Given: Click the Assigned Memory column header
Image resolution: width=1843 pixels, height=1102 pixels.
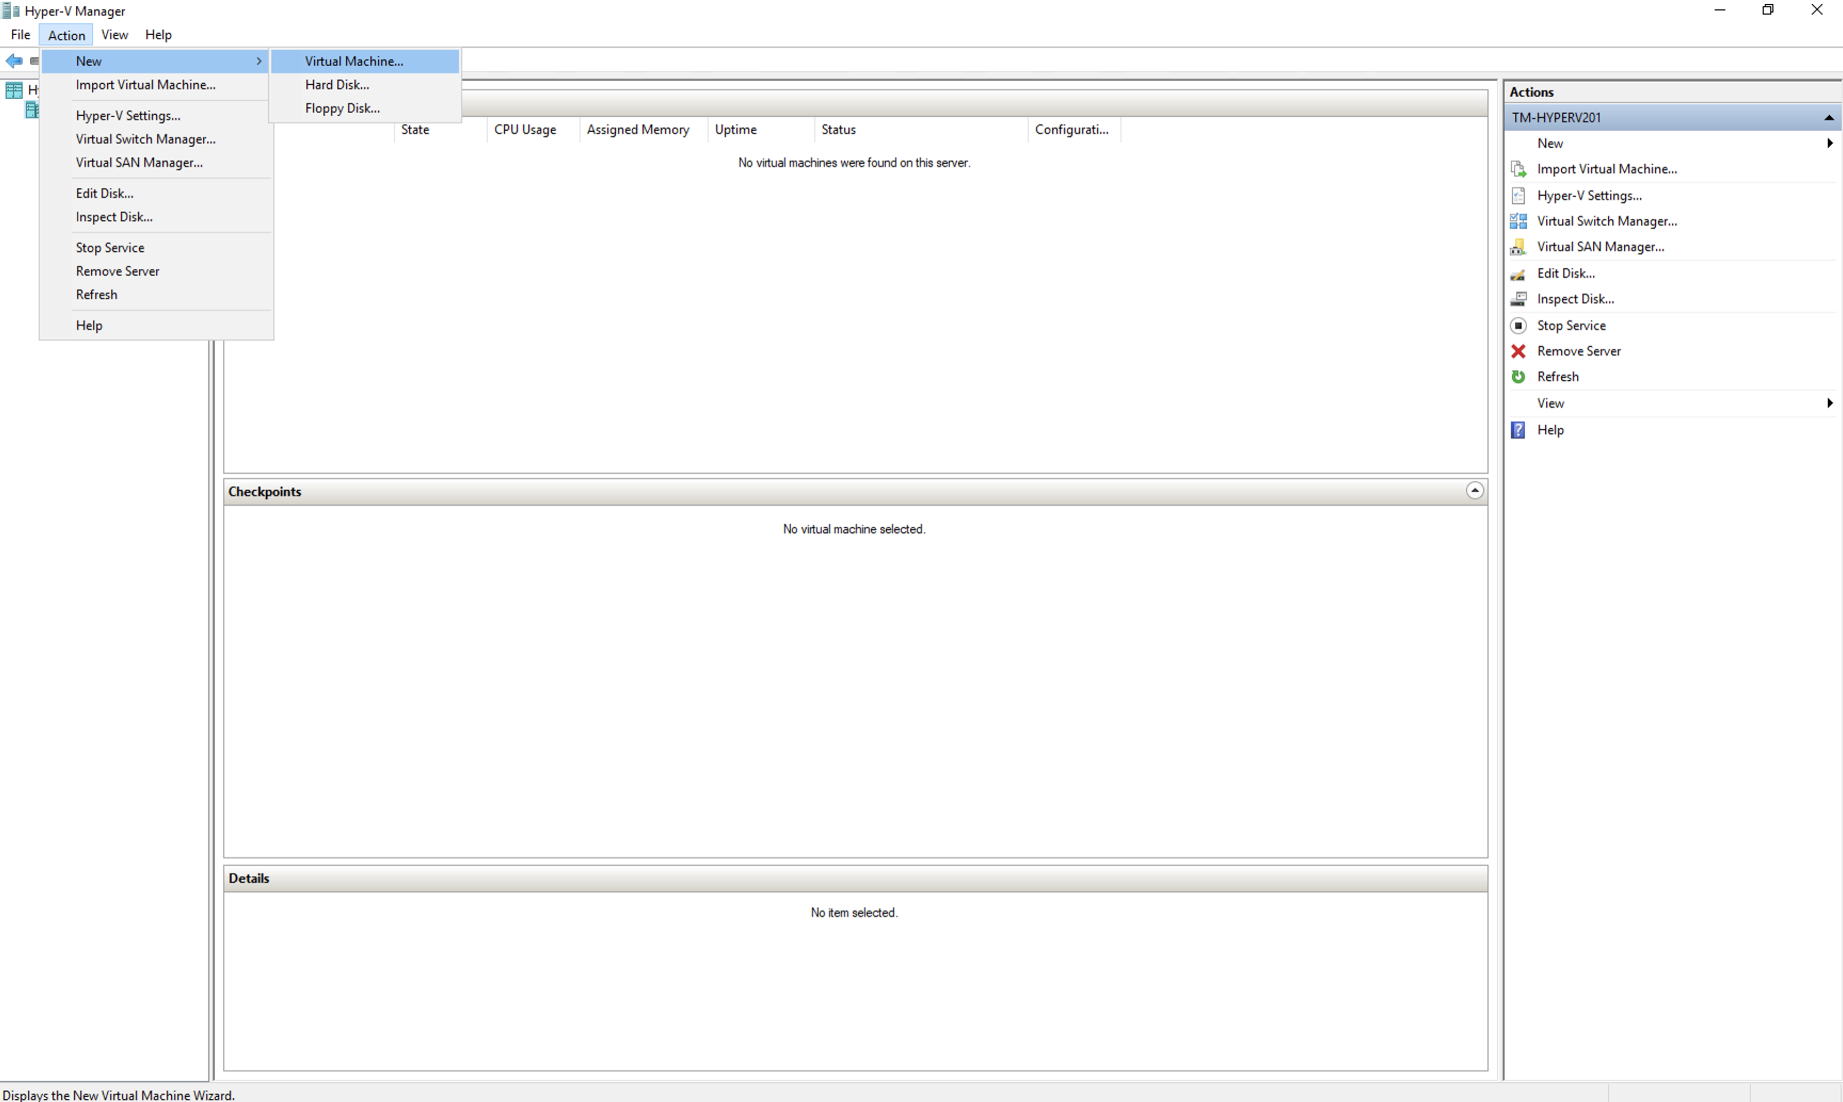Looking at the screenshot, I should point(637,129).
